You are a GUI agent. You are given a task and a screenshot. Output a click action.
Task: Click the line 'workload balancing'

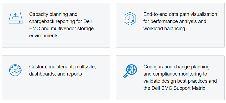point(164,29)
